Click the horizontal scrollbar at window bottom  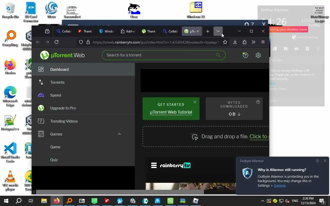click(120, 192)
